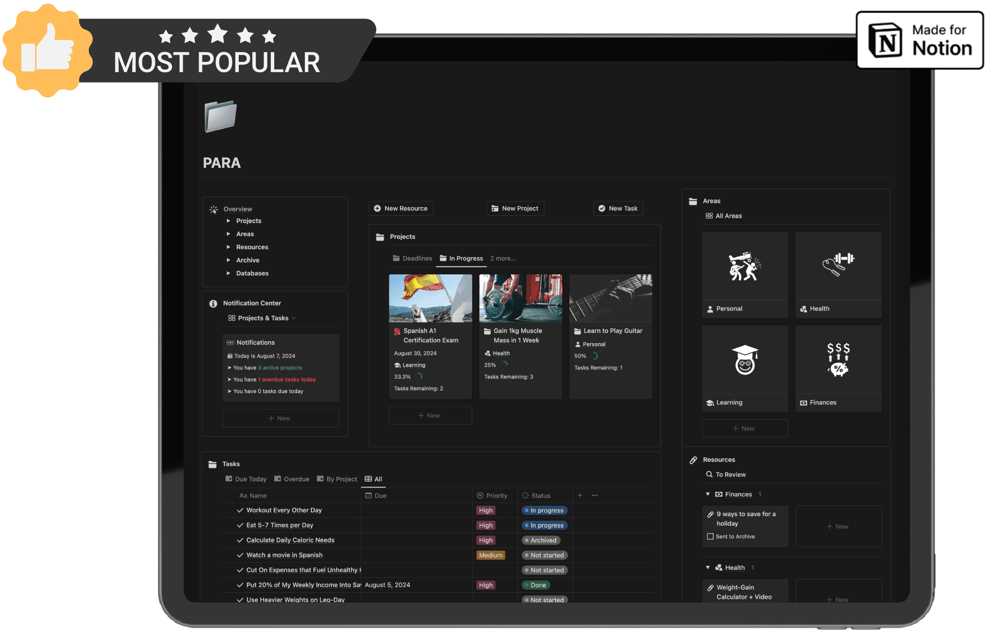Open the Projects & Tasks view dropdown
Viewport: 987px width, 637px height.
click(262, 318)
